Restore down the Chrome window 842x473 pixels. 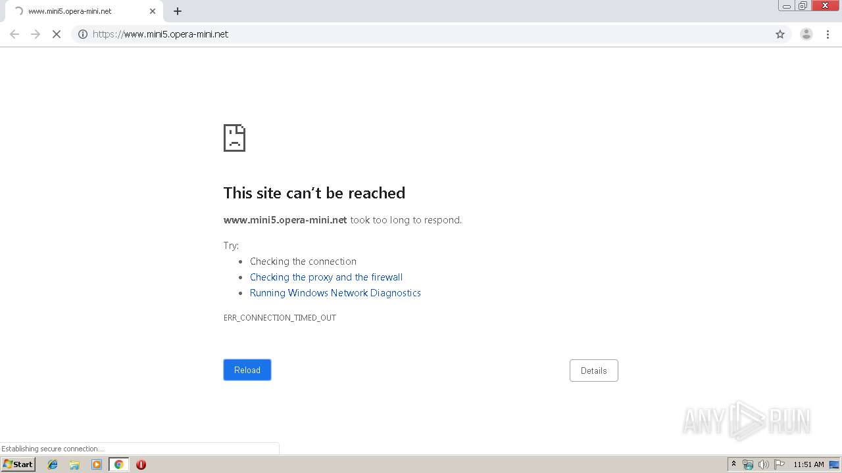point(803,6)
